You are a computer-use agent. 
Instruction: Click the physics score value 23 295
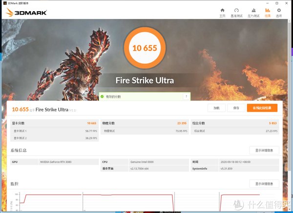coord(182,123)
